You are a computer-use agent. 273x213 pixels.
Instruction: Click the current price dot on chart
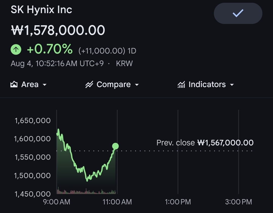[116, 146]
